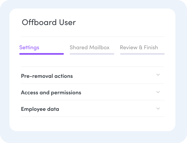The width and height of the screenshot is (187, 143).
Task: Click the Pre-removal actions label text
Action: 47,76
